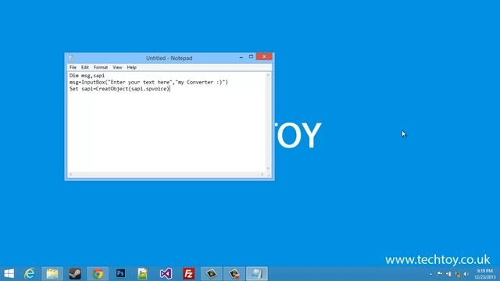Click the "Set sapi=CreatObject" line of text
Viewport: 500px width, 281px height.
(x=120, y=89)
